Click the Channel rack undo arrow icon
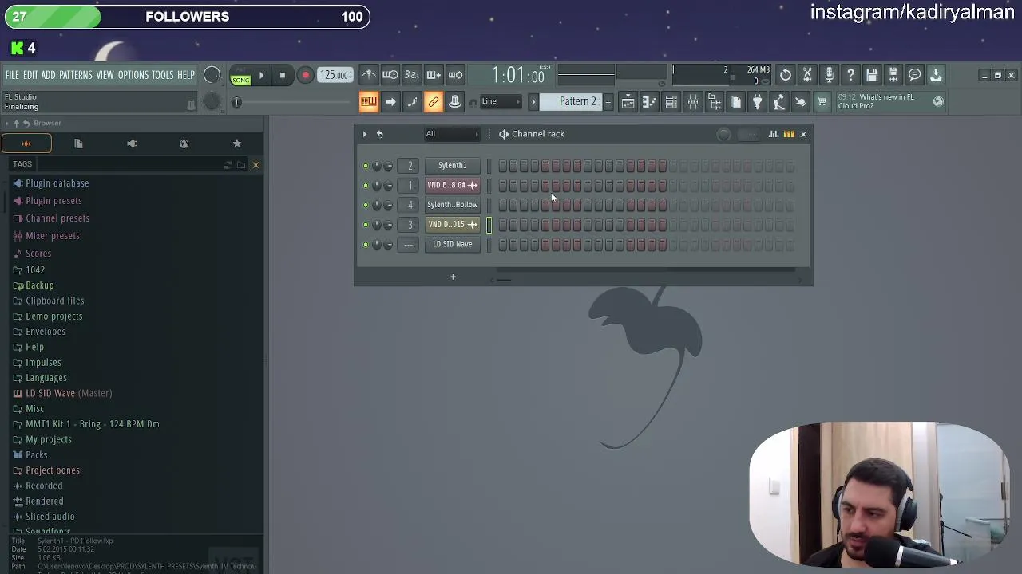Image resolution: width=1022 pixels, height=574 pixels. pos(380,134)
